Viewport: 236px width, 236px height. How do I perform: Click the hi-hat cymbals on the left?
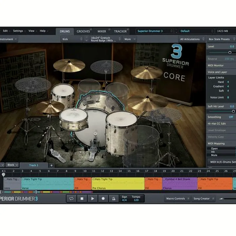tap(50, 107)
